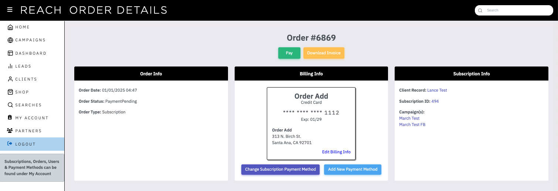This screenshot has width=558, height=191.
Task: Click Change Subscription Payment Method button
Action: pos(280,170)
